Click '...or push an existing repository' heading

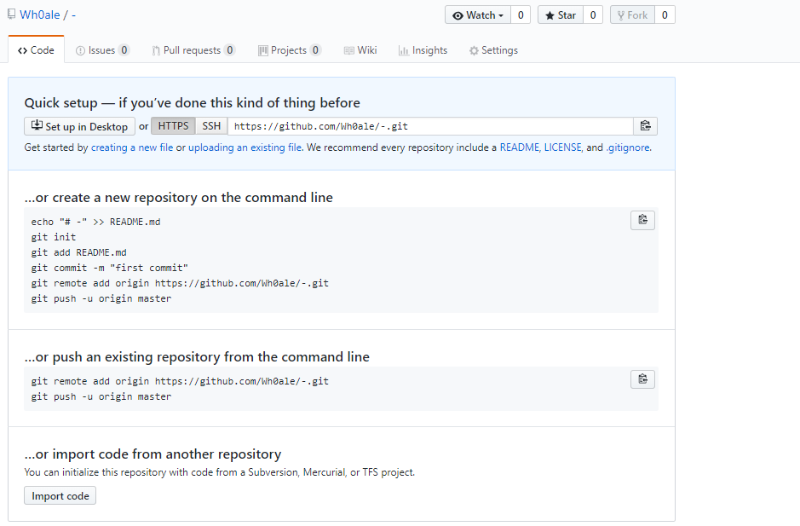(x=197, y=356)
